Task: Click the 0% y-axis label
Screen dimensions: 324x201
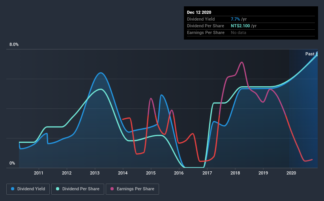Action: [12, 163]
